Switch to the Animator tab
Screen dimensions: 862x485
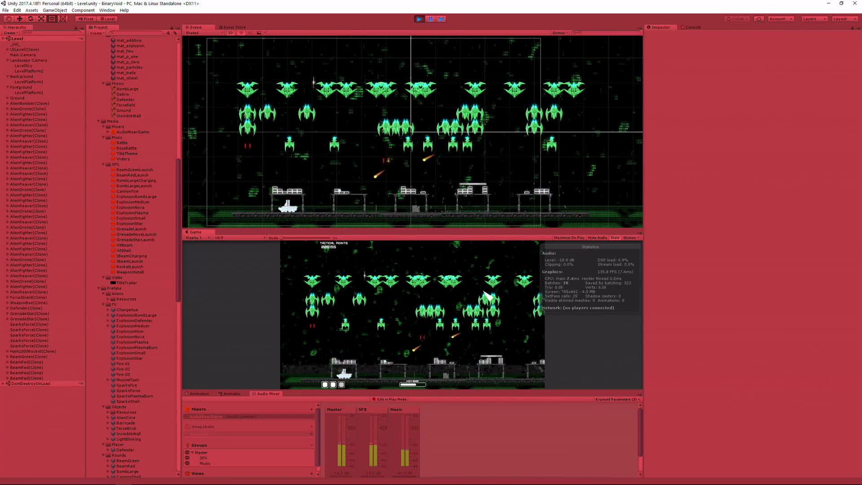pos(229,393)
